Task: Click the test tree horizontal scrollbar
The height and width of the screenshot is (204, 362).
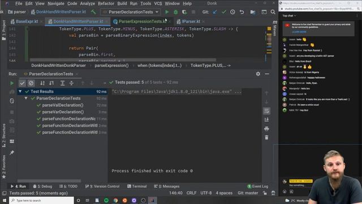Action: 49,181
